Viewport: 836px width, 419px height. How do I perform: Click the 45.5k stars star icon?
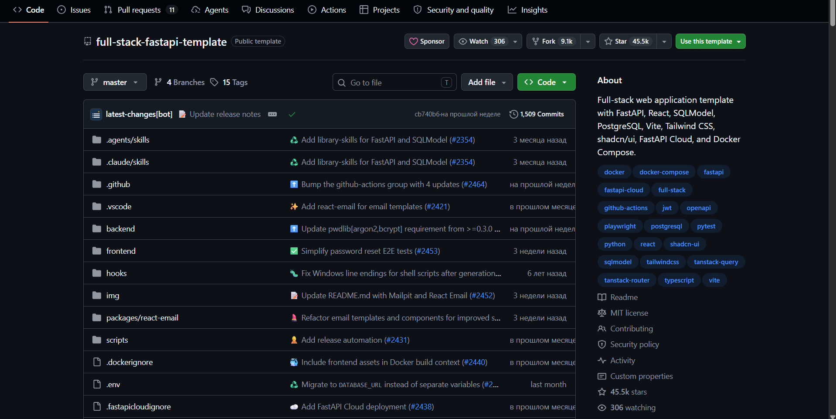(x=602, y=392)
